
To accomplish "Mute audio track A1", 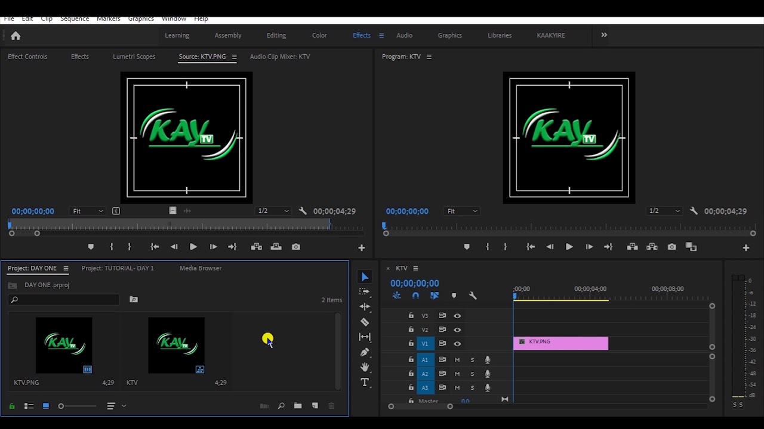I will (457, 360).
